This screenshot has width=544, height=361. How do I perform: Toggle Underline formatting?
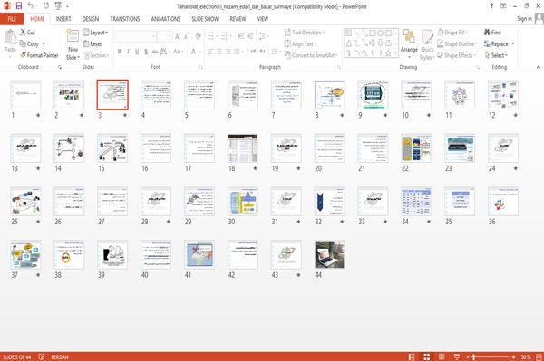pos(137,52)
